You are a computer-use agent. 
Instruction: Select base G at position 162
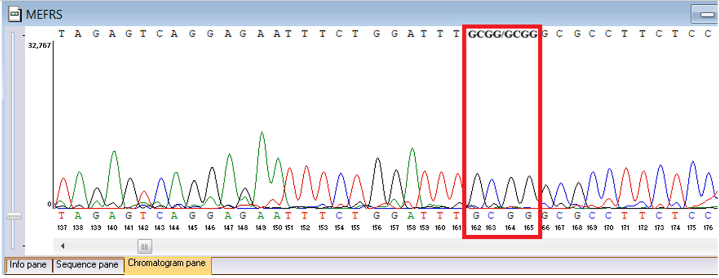point(476,216)
